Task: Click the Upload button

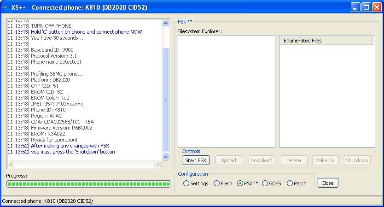Action: [x=228, y=160]
